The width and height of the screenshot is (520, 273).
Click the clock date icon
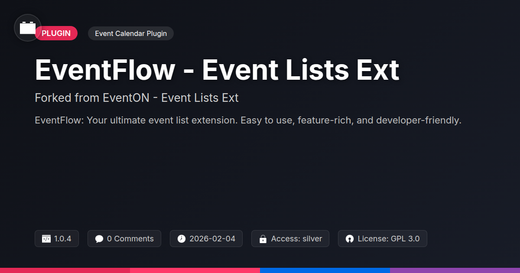point(182,239)
